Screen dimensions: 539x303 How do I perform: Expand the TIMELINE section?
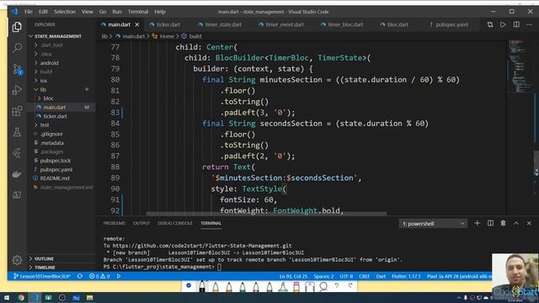coord(45,268)
